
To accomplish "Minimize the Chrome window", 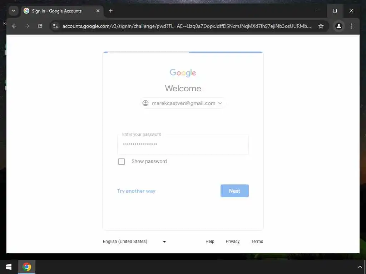I will (x=318, y=11).
